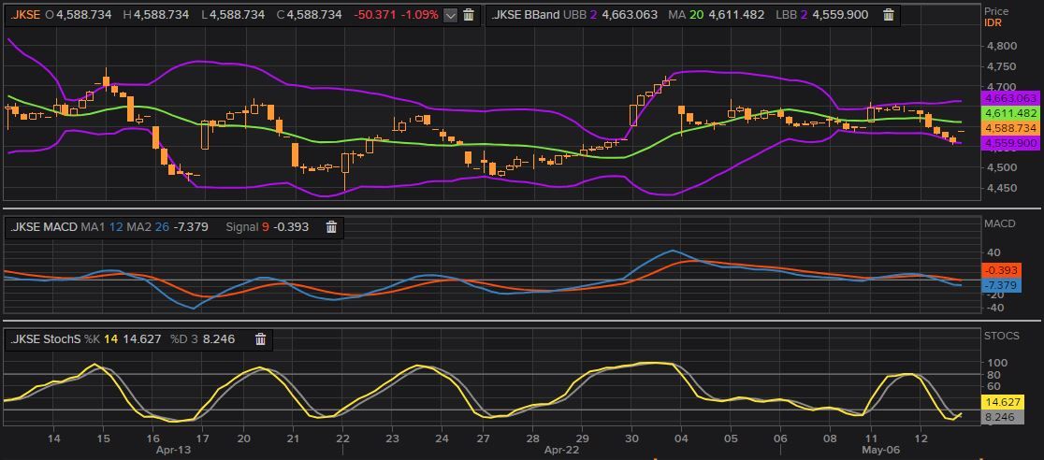The image size is (1044, 460).
Task: Select the UBB 2 parameter in BBand legend
Action: (581, 15)
